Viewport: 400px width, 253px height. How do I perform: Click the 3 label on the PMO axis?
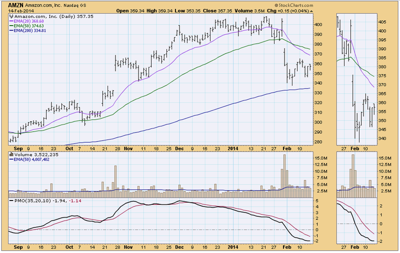coord(316,212)
